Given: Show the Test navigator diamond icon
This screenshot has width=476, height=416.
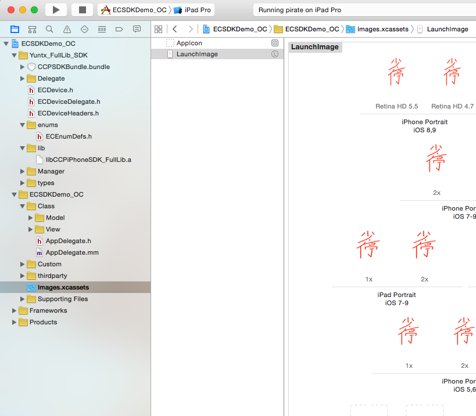Looking at the screenshot, I should click(84, 30).
